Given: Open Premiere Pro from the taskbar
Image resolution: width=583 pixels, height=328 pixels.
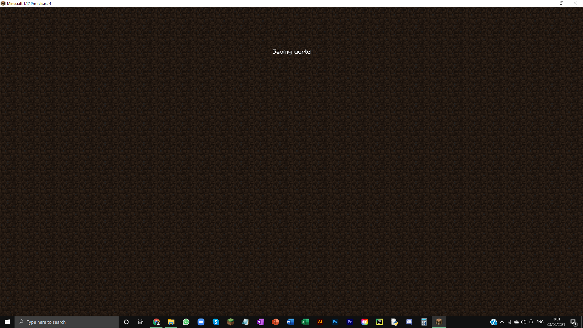Looking at the screenshot, I should (x=350, y=322).
